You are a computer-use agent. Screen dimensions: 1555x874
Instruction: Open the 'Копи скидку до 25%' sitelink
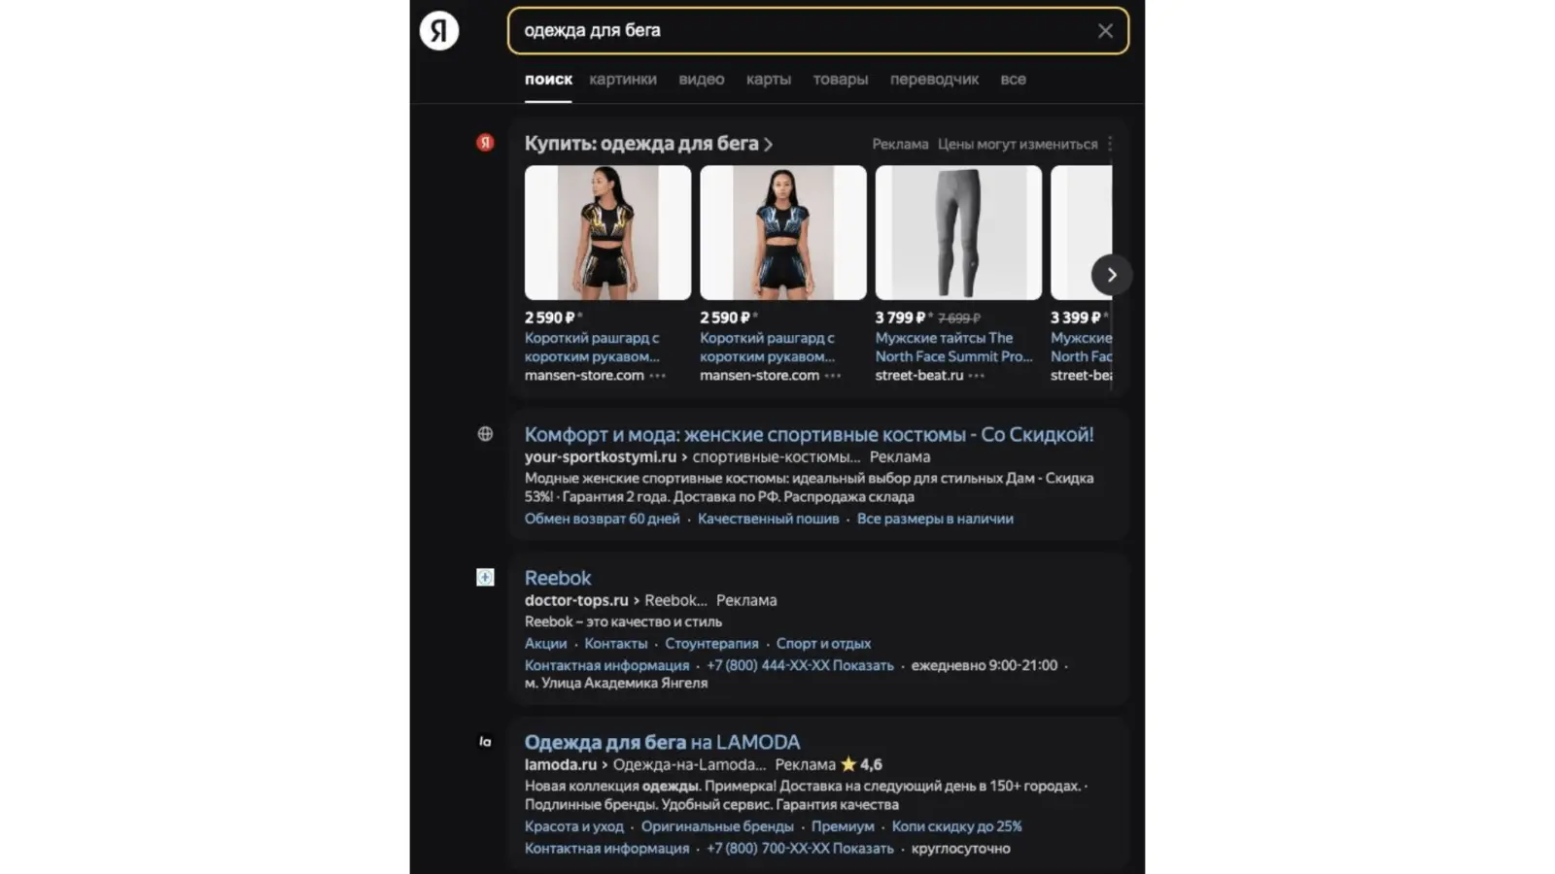[957, 826]
